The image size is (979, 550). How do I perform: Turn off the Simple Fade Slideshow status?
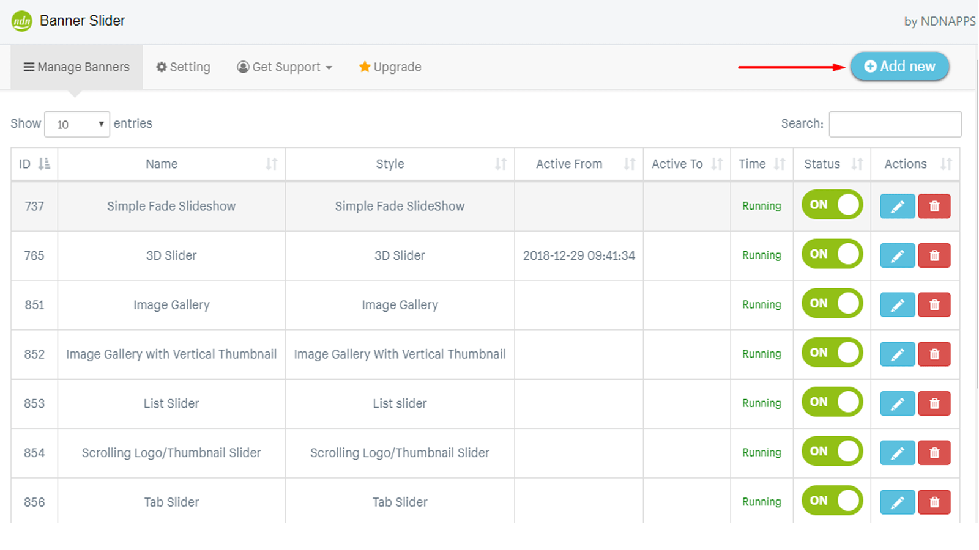tap(832, 205)
